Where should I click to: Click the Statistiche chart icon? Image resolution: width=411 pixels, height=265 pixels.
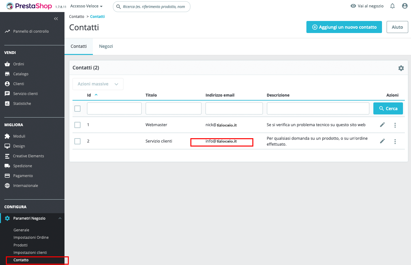point(7,103)
